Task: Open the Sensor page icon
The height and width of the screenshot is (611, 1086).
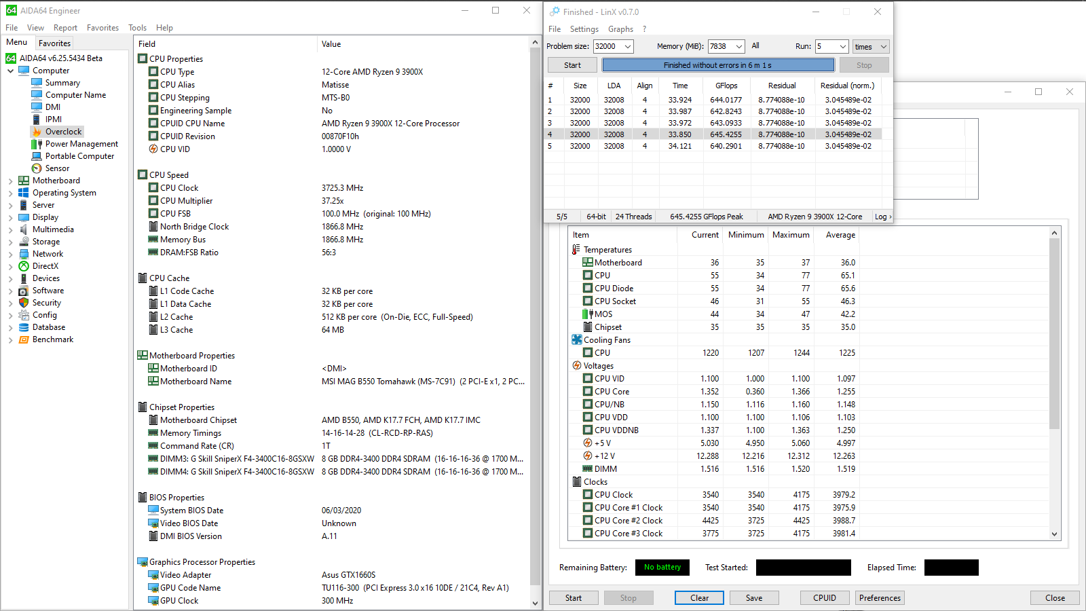Action: pos(37,168)
